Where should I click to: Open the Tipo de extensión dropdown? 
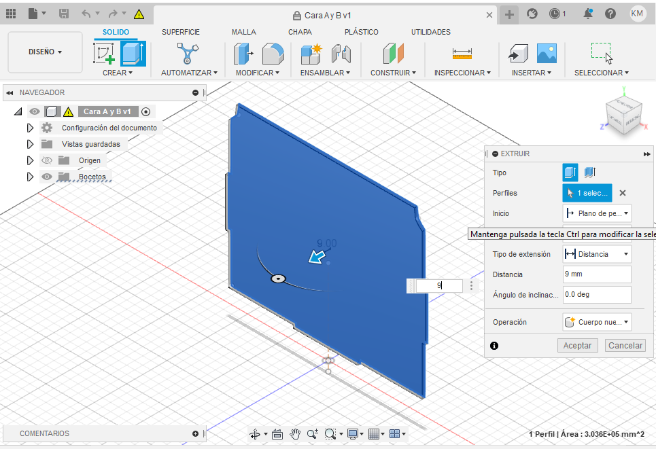click(596, 253)
